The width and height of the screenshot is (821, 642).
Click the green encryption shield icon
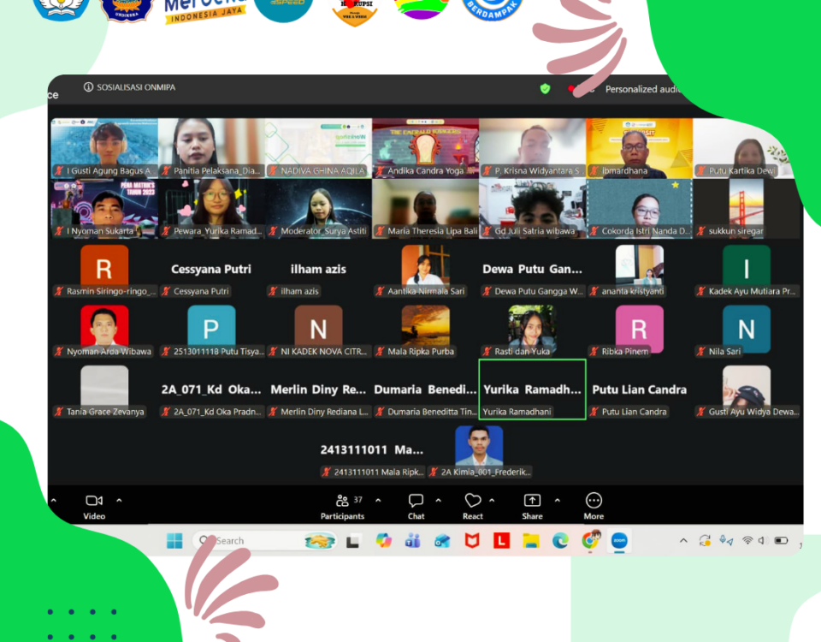point(546,88)
